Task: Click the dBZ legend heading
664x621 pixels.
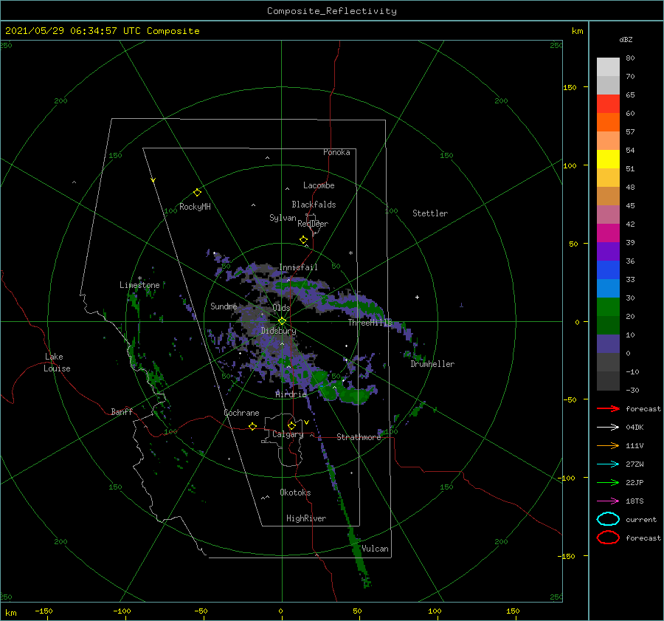Action: coord(626,39)
